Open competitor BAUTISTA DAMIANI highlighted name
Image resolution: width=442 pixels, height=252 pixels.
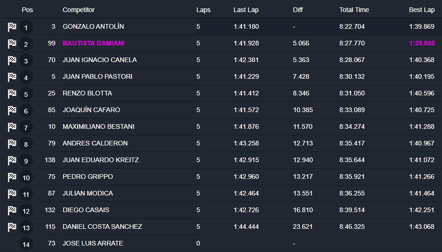(93, 43)
